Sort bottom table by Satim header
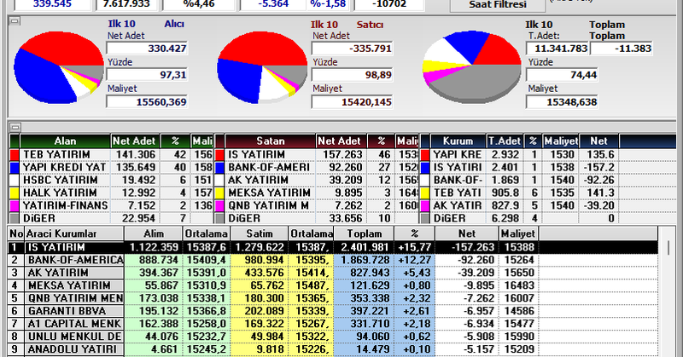This screenshot has height=357, width=683. coord(260,233)
